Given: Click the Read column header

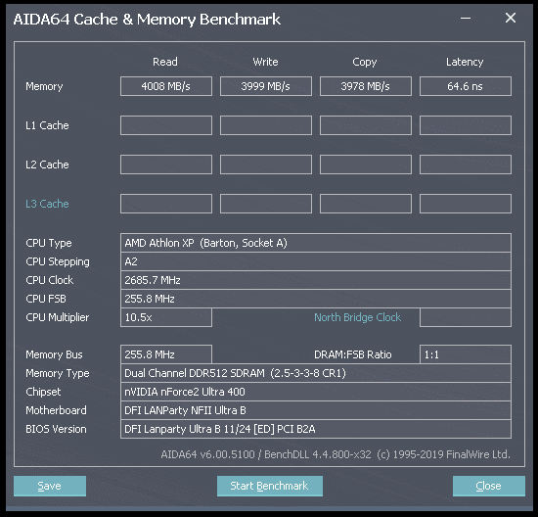Looking at the screenshot, I should 165,62.
